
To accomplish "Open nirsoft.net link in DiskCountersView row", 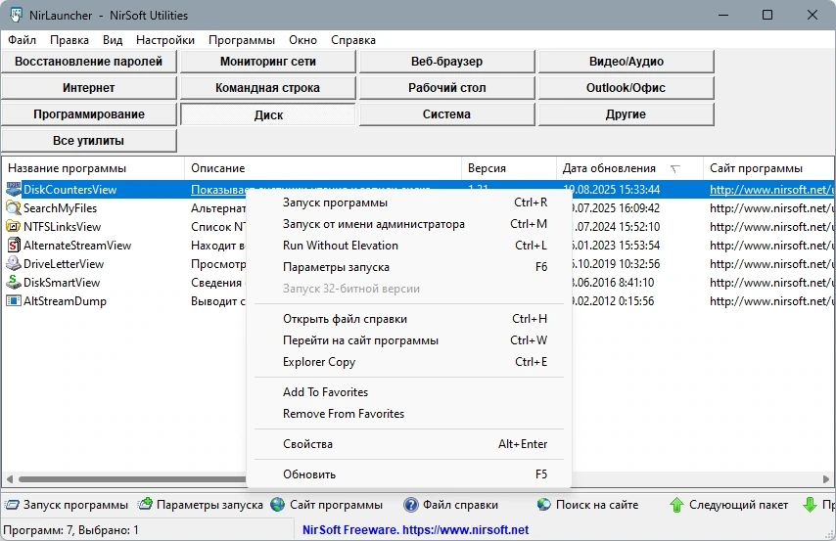I will (771, 189).
